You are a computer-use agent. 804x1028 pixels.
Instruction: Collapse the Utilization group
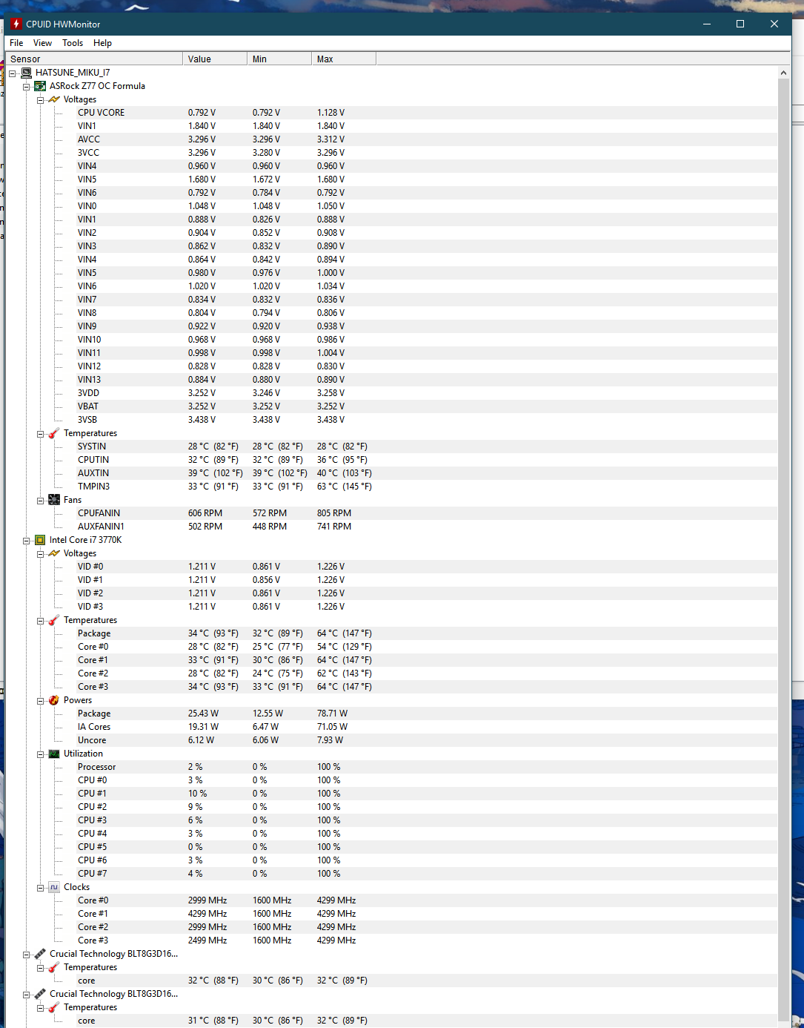click(41, 754)
